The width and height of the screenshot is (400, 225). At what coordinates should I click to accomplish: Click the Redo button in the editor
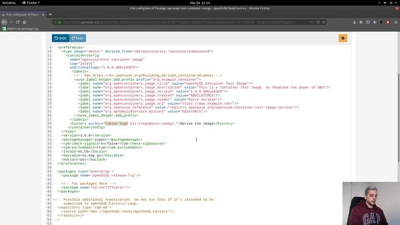pyautogui.click(x=77, y=38)
